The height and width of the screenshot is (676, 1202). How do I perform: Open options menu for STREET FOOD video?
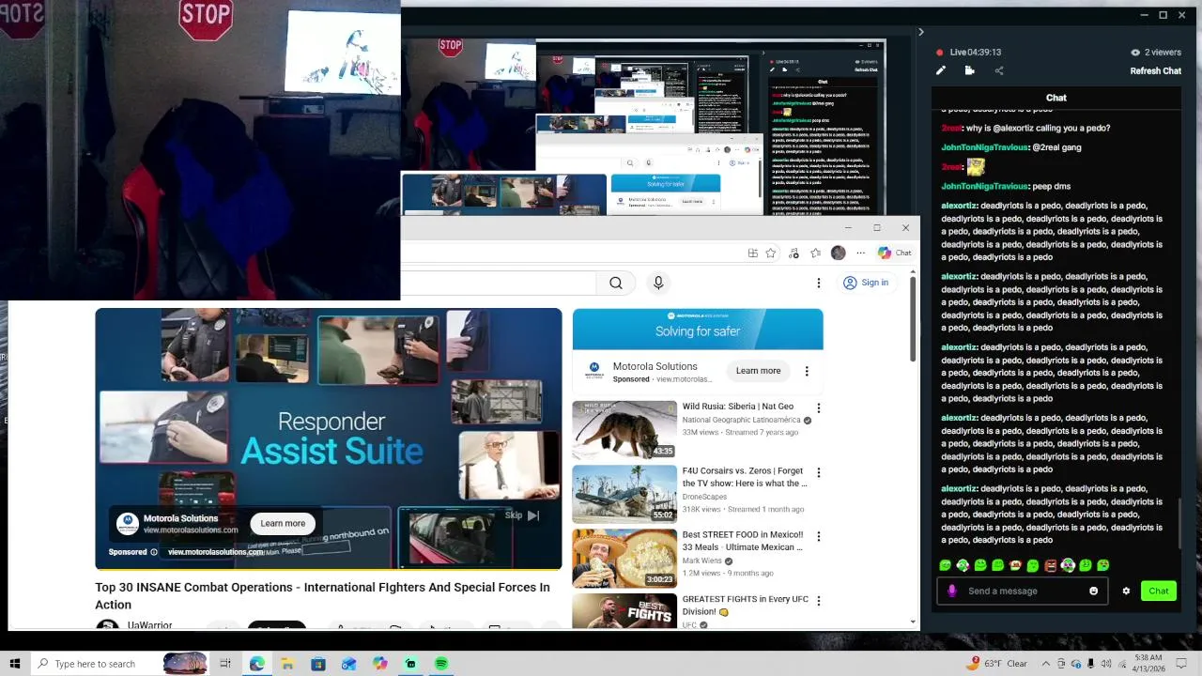[x=818, y=536]
